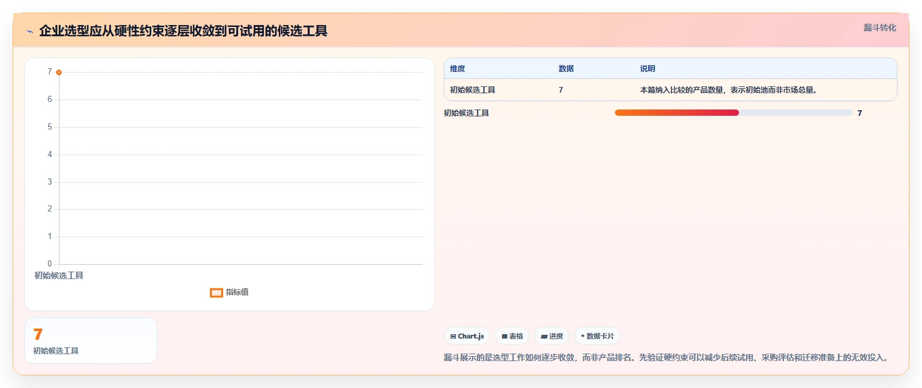Click the Chart.js tag chip
This screenshot has height=388, width=922.
click(467, 336)
